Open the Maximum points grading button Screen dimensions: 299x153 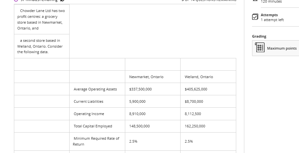point(276,48)
